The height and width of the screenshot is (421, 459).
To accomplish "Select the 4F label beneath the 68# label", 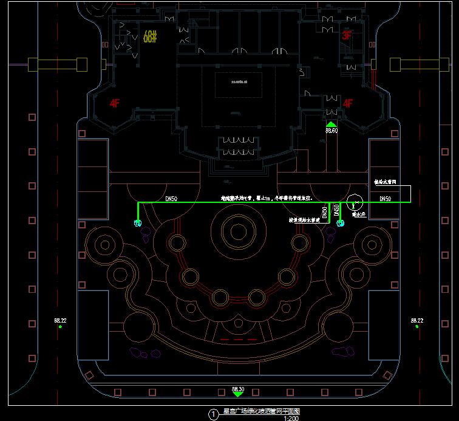I will pos(115,103).
